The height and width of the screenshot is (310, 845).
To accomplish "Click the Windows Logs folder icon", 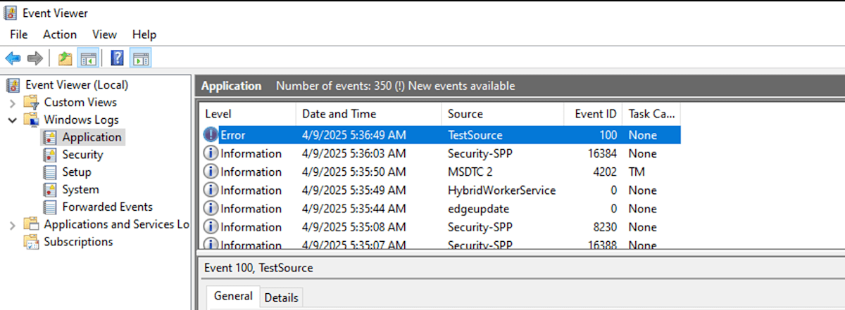I will pos(32,120).
